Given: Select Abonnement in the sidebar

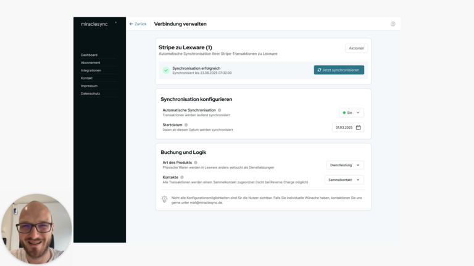Looking at the screenshot, I should point(90,63).
